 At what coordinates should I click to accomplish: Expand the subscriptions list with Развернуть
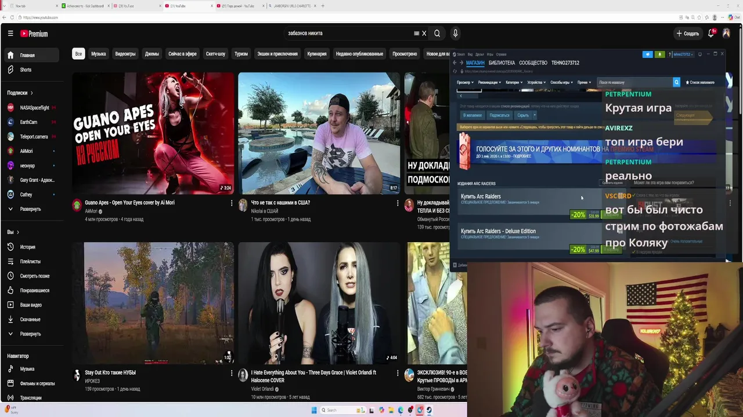click(x=30, y=209)
